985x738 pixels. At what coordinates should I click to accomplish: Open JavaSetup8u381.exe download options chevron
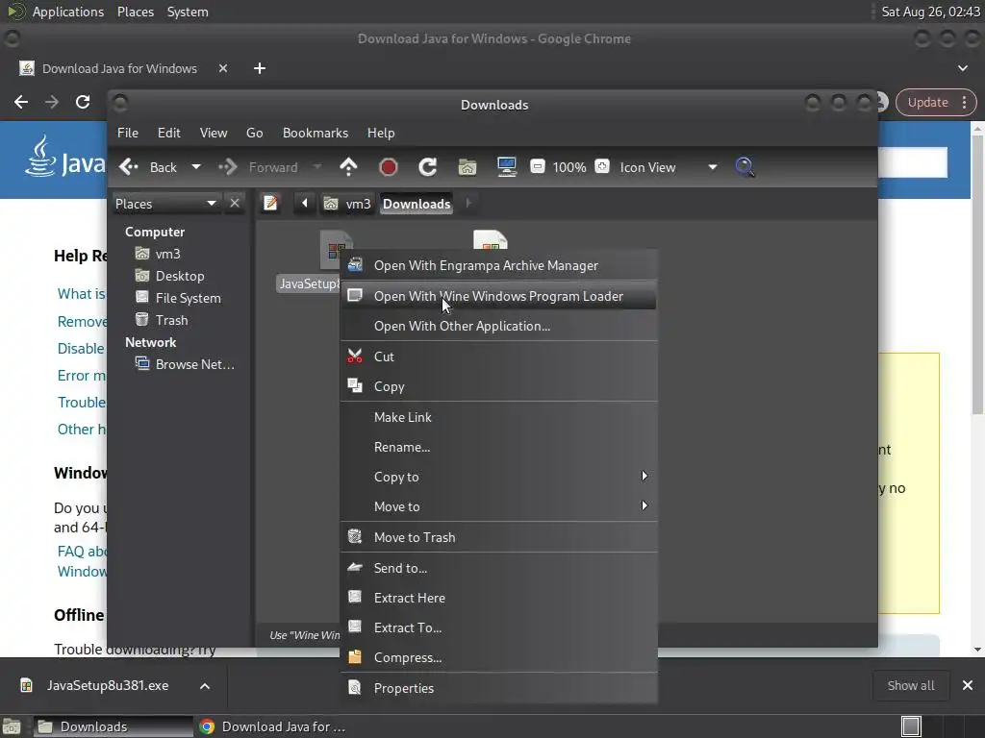[205, 686]
